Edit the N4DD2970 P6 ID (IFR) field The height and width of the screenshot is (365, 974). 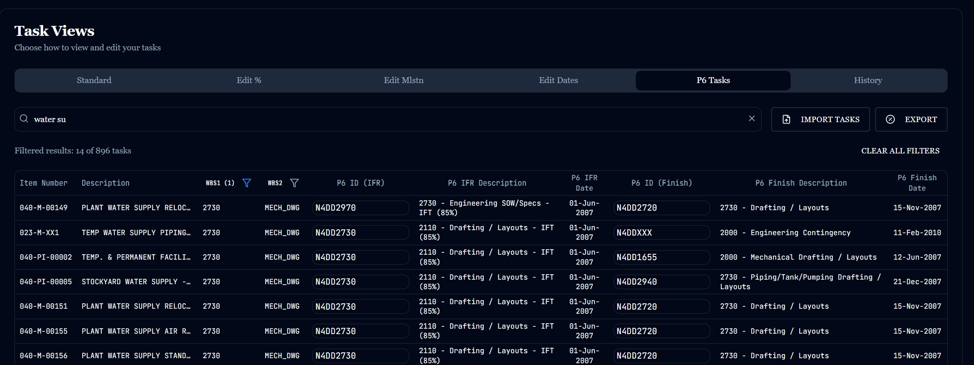tap(360, 208)
